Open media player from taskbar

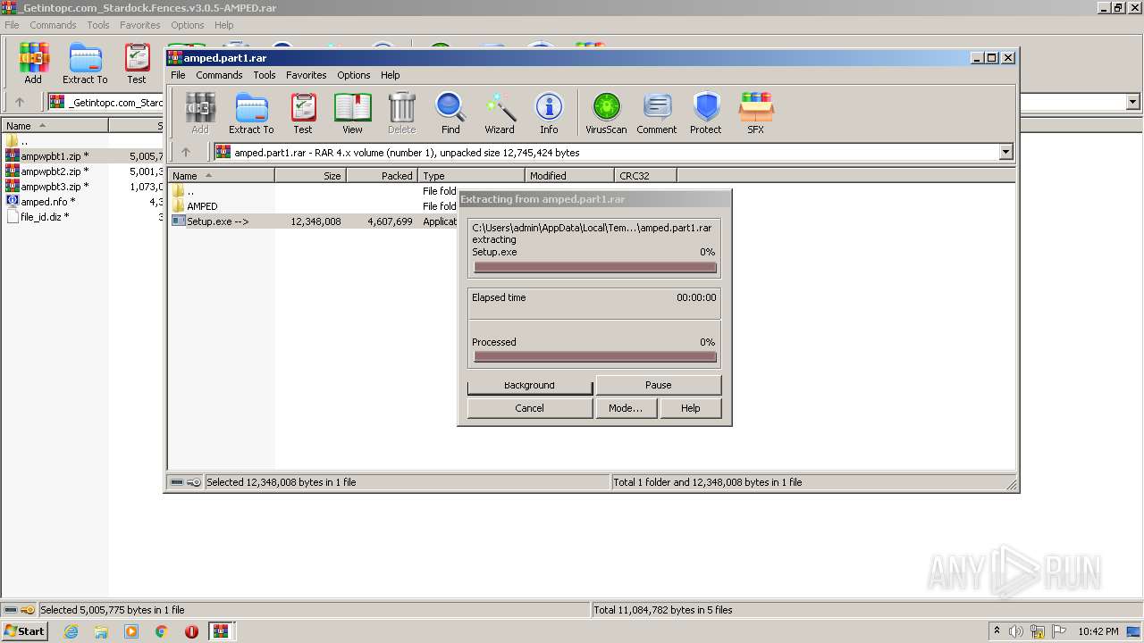click(131, 631)
